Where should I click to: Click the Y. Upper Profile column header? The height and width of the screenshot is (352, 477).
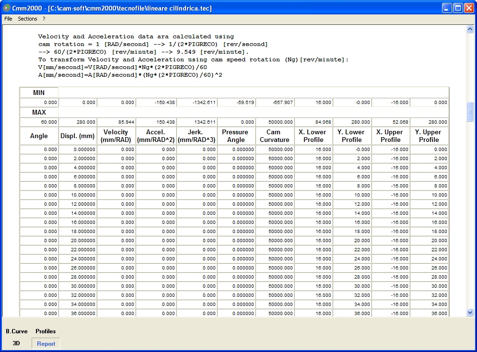click(x=429, y=136)
